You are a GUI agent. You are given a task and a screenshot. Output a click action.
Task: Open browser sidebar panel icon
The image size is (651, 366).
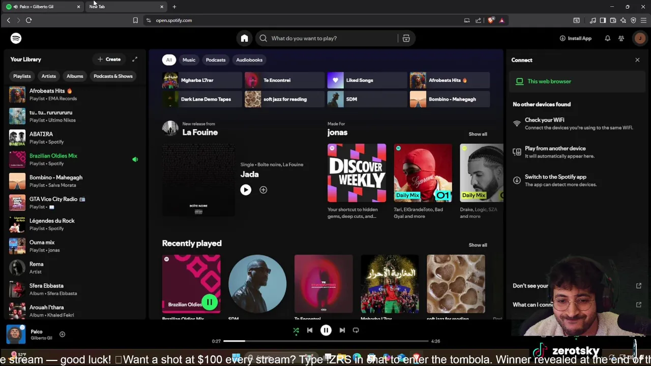click(603, 20)
